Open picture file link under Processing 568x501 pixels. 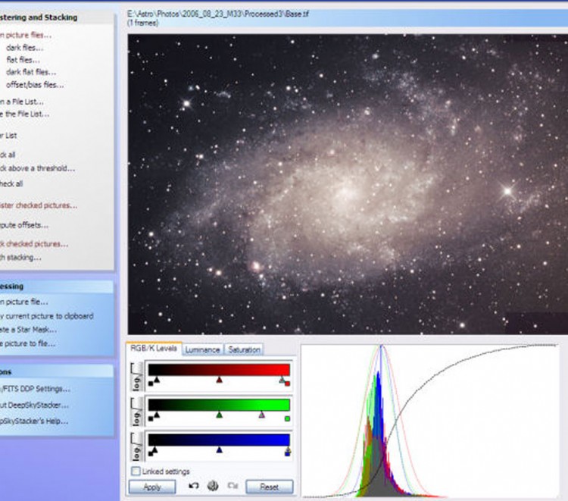pyautogui.click(x=24, y=302)
